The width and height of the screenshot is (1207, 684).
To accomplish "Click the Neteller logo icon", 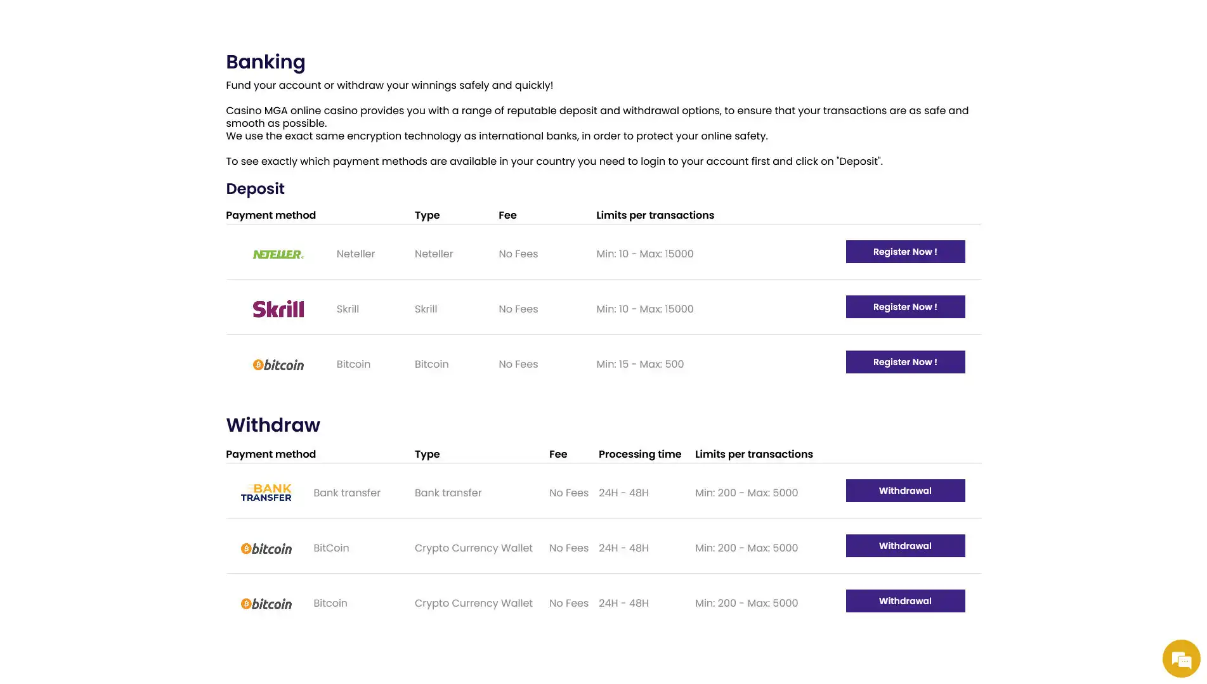I will [278, 254].
